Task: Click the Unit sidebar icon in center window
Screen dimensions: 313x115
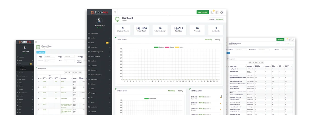Action: pyautogui.click(x=89, y=98)
